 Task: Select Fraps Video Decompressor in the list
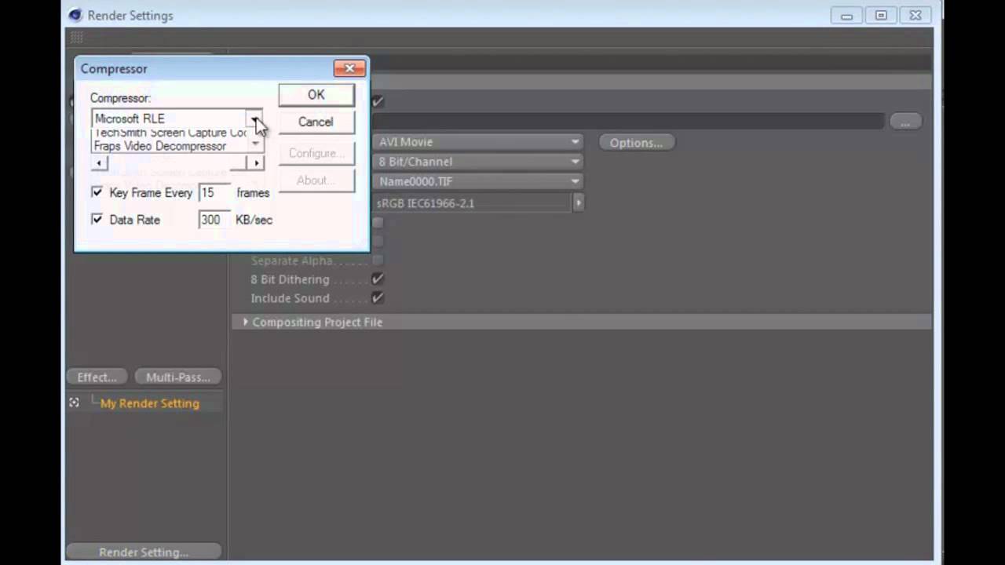[160, 146]
